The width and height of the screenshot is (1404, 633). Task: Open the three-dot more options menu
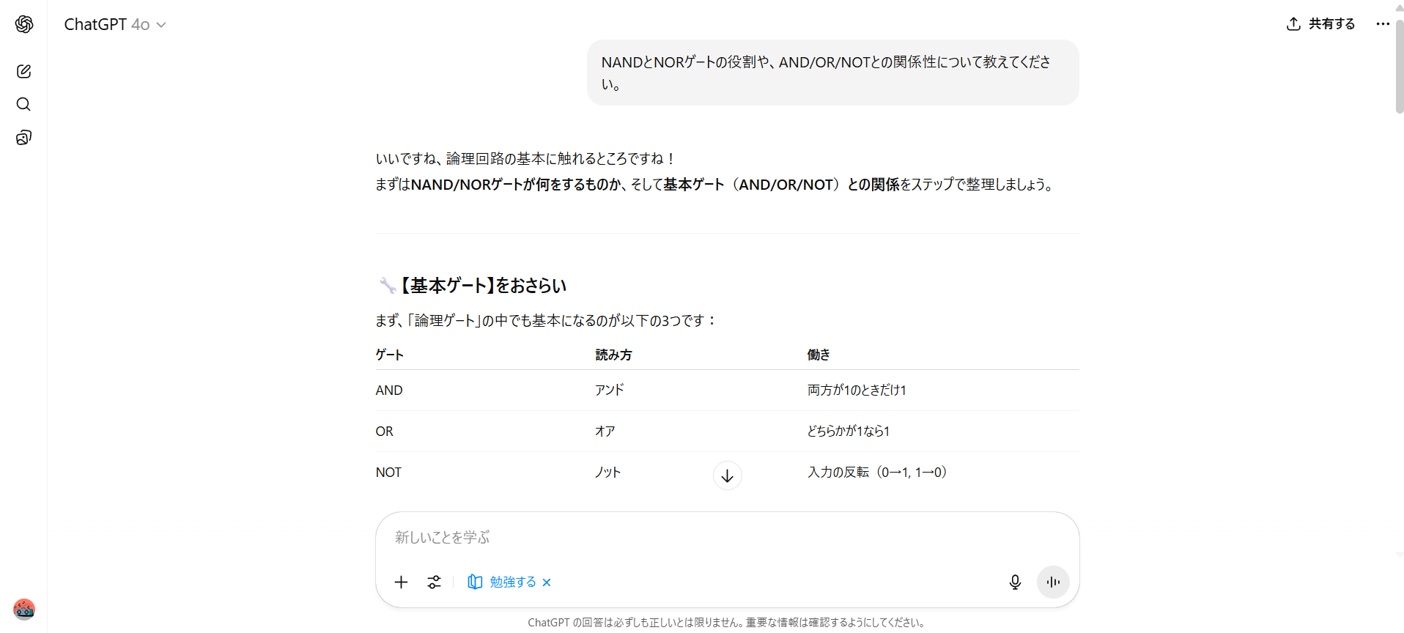pos(1383,24)
